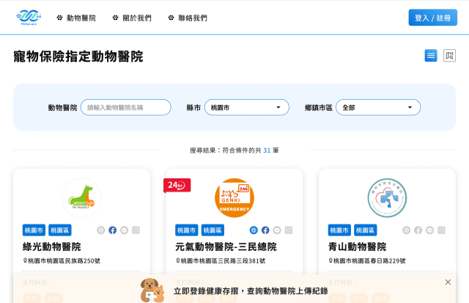This screenshot has height=303, width=469.
Task: Expand the 鄉鎮市區 dropdown showing 全部
Action: tap(378, 108)
